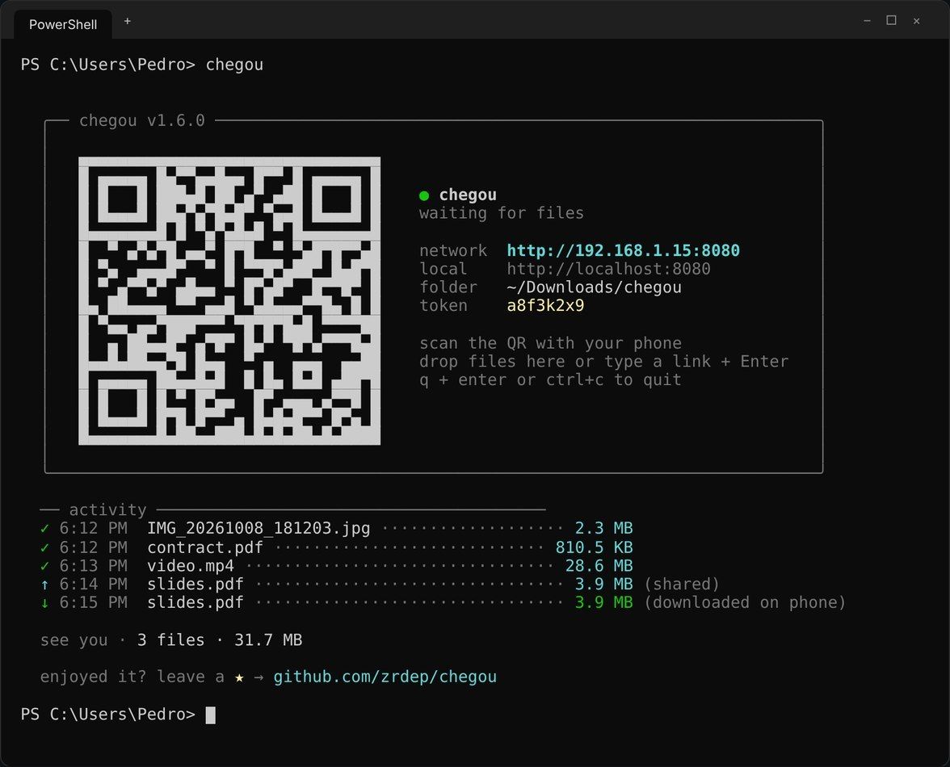
Task: Click the folder path ~/Downloads/chegou
Action: pos(594,287)
